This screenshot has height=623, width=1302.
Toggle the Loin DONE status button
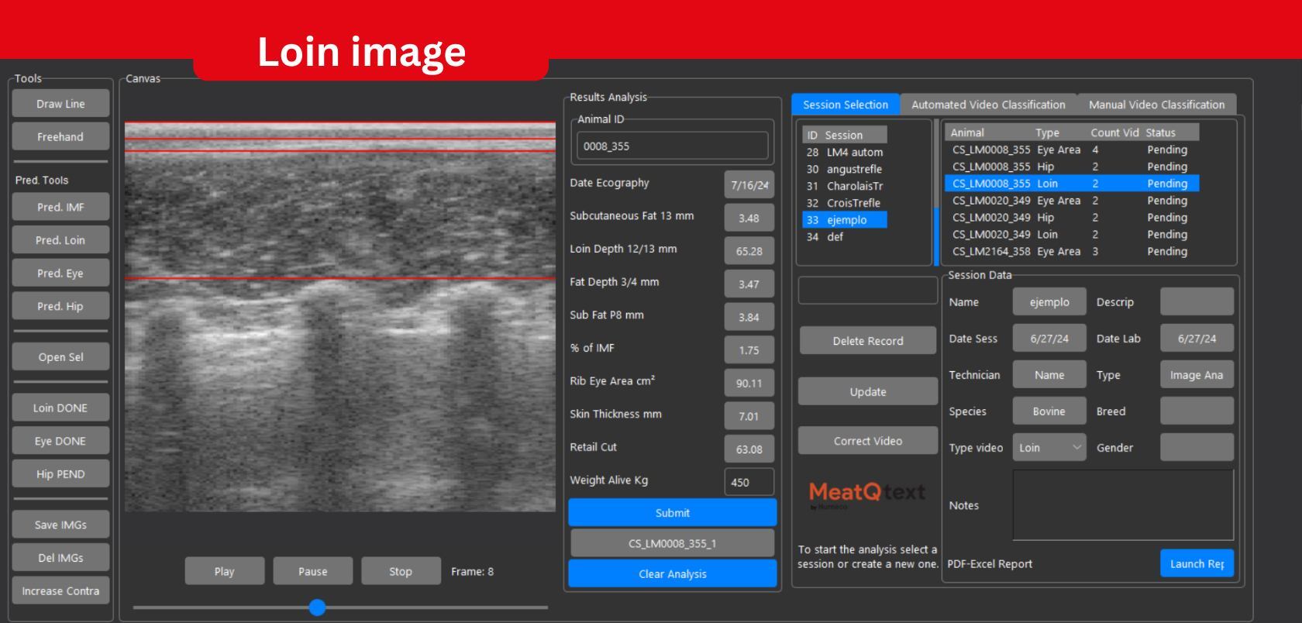click(60, 408)
